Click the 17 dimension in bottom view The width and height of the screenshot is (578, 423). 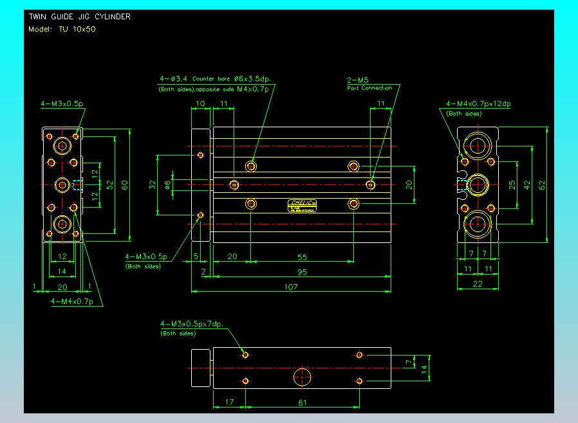pos(229,402)
